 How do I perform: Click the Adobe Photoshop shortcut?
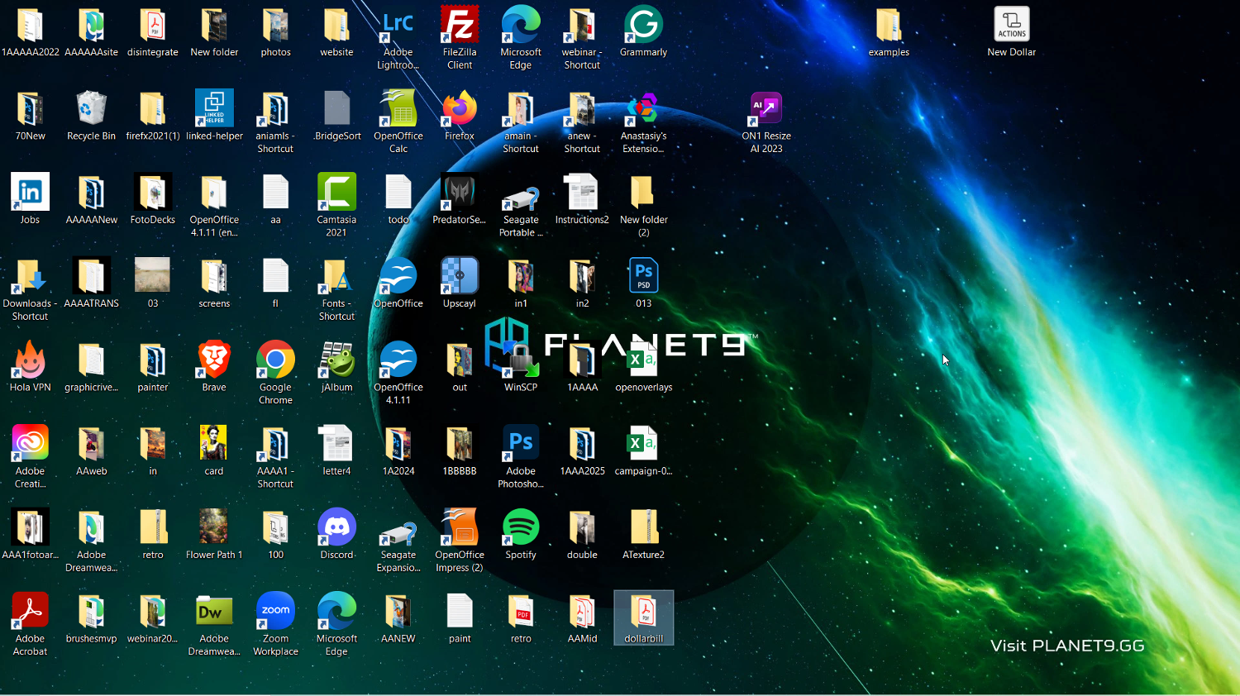521,445
